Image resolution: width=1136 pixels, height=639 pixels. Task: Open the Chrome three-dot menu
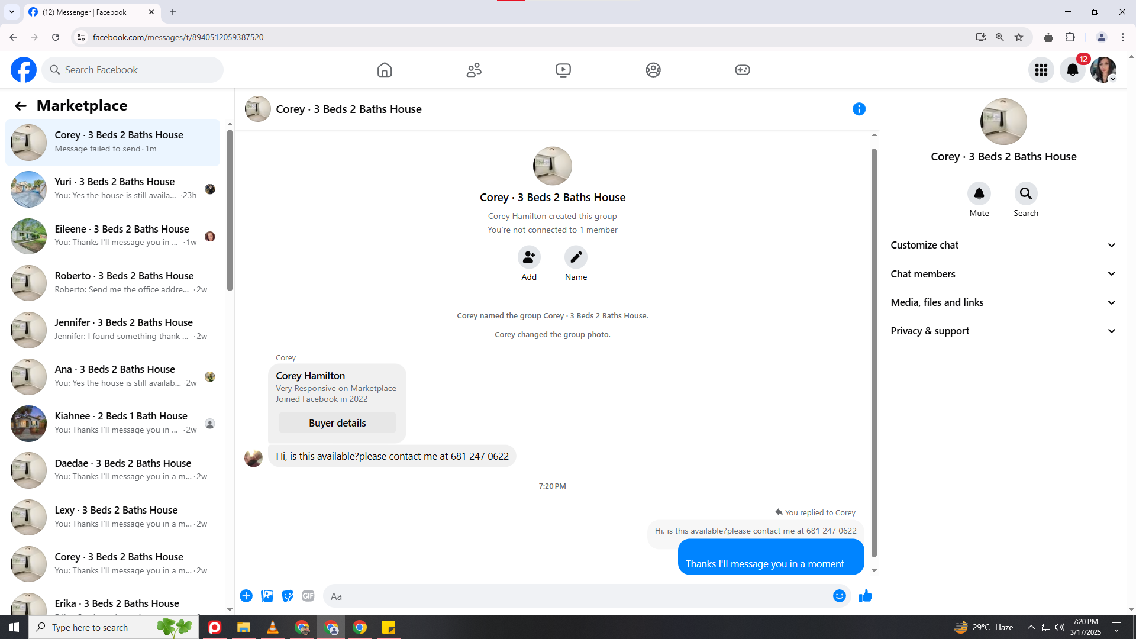coord(1123,37)
